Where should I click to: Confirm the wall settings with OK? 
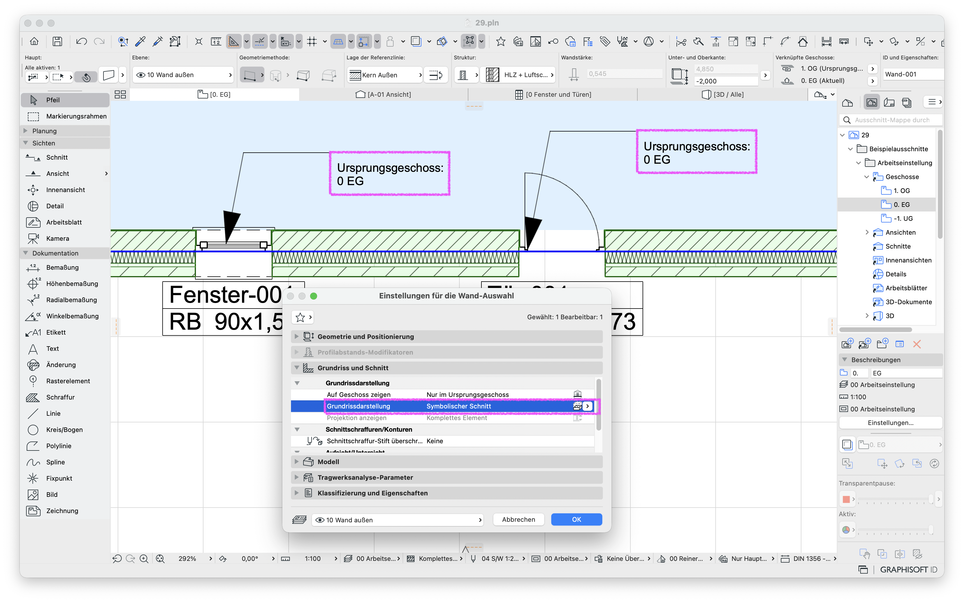pos(576,520)
